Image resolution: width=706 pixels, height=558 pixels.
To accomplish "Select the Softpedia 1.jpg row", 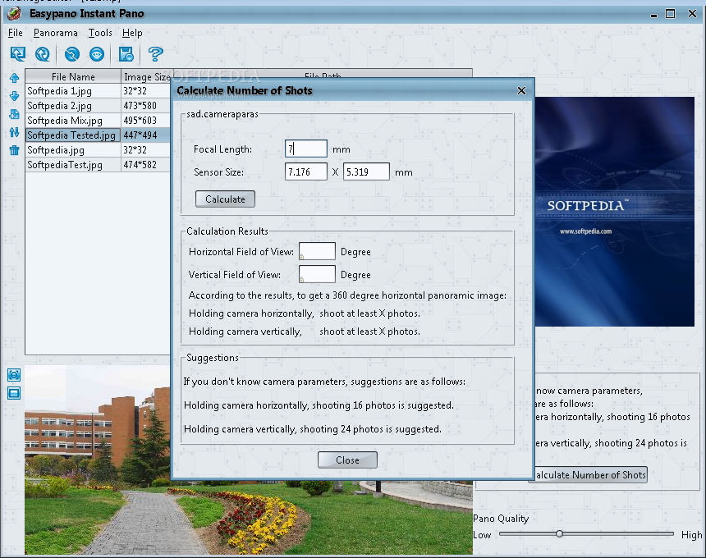I will click(x=98, y=91).
